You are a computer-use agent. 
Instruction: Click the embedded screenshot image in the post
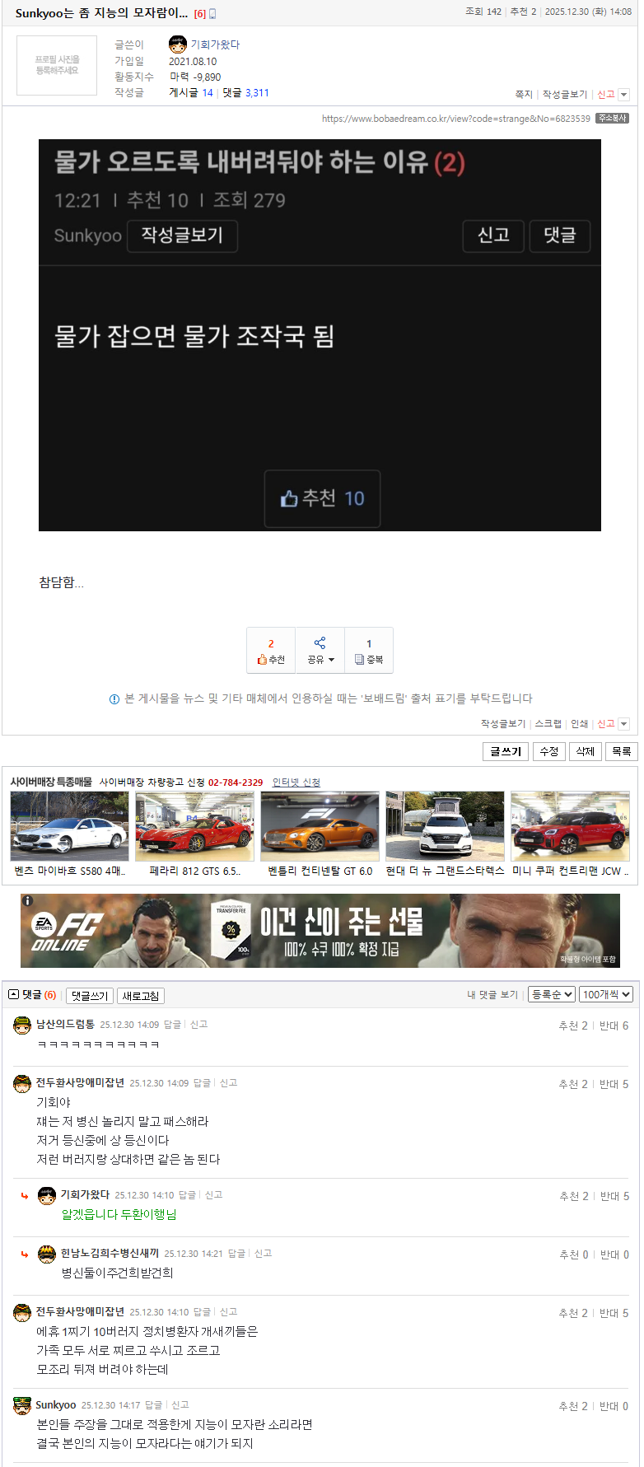coord(320,335)
